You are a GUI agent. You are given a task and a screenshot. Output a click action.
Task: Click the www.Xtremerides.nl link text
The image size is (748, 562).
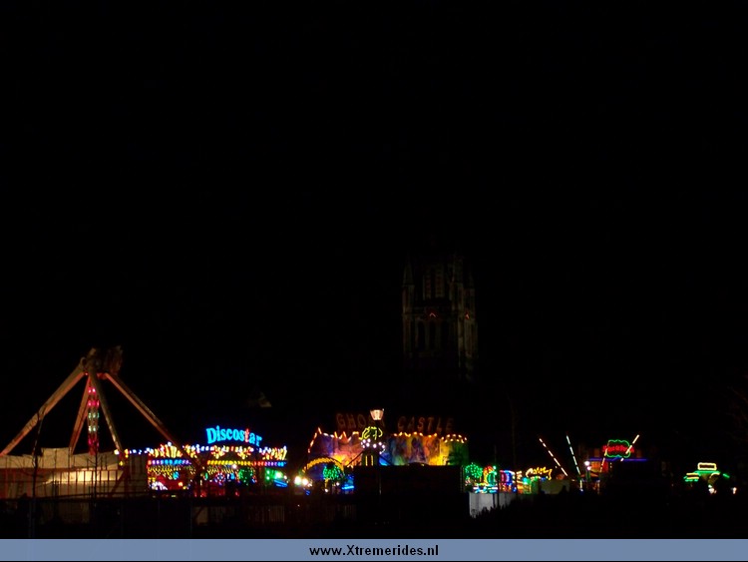coord(374,551)
